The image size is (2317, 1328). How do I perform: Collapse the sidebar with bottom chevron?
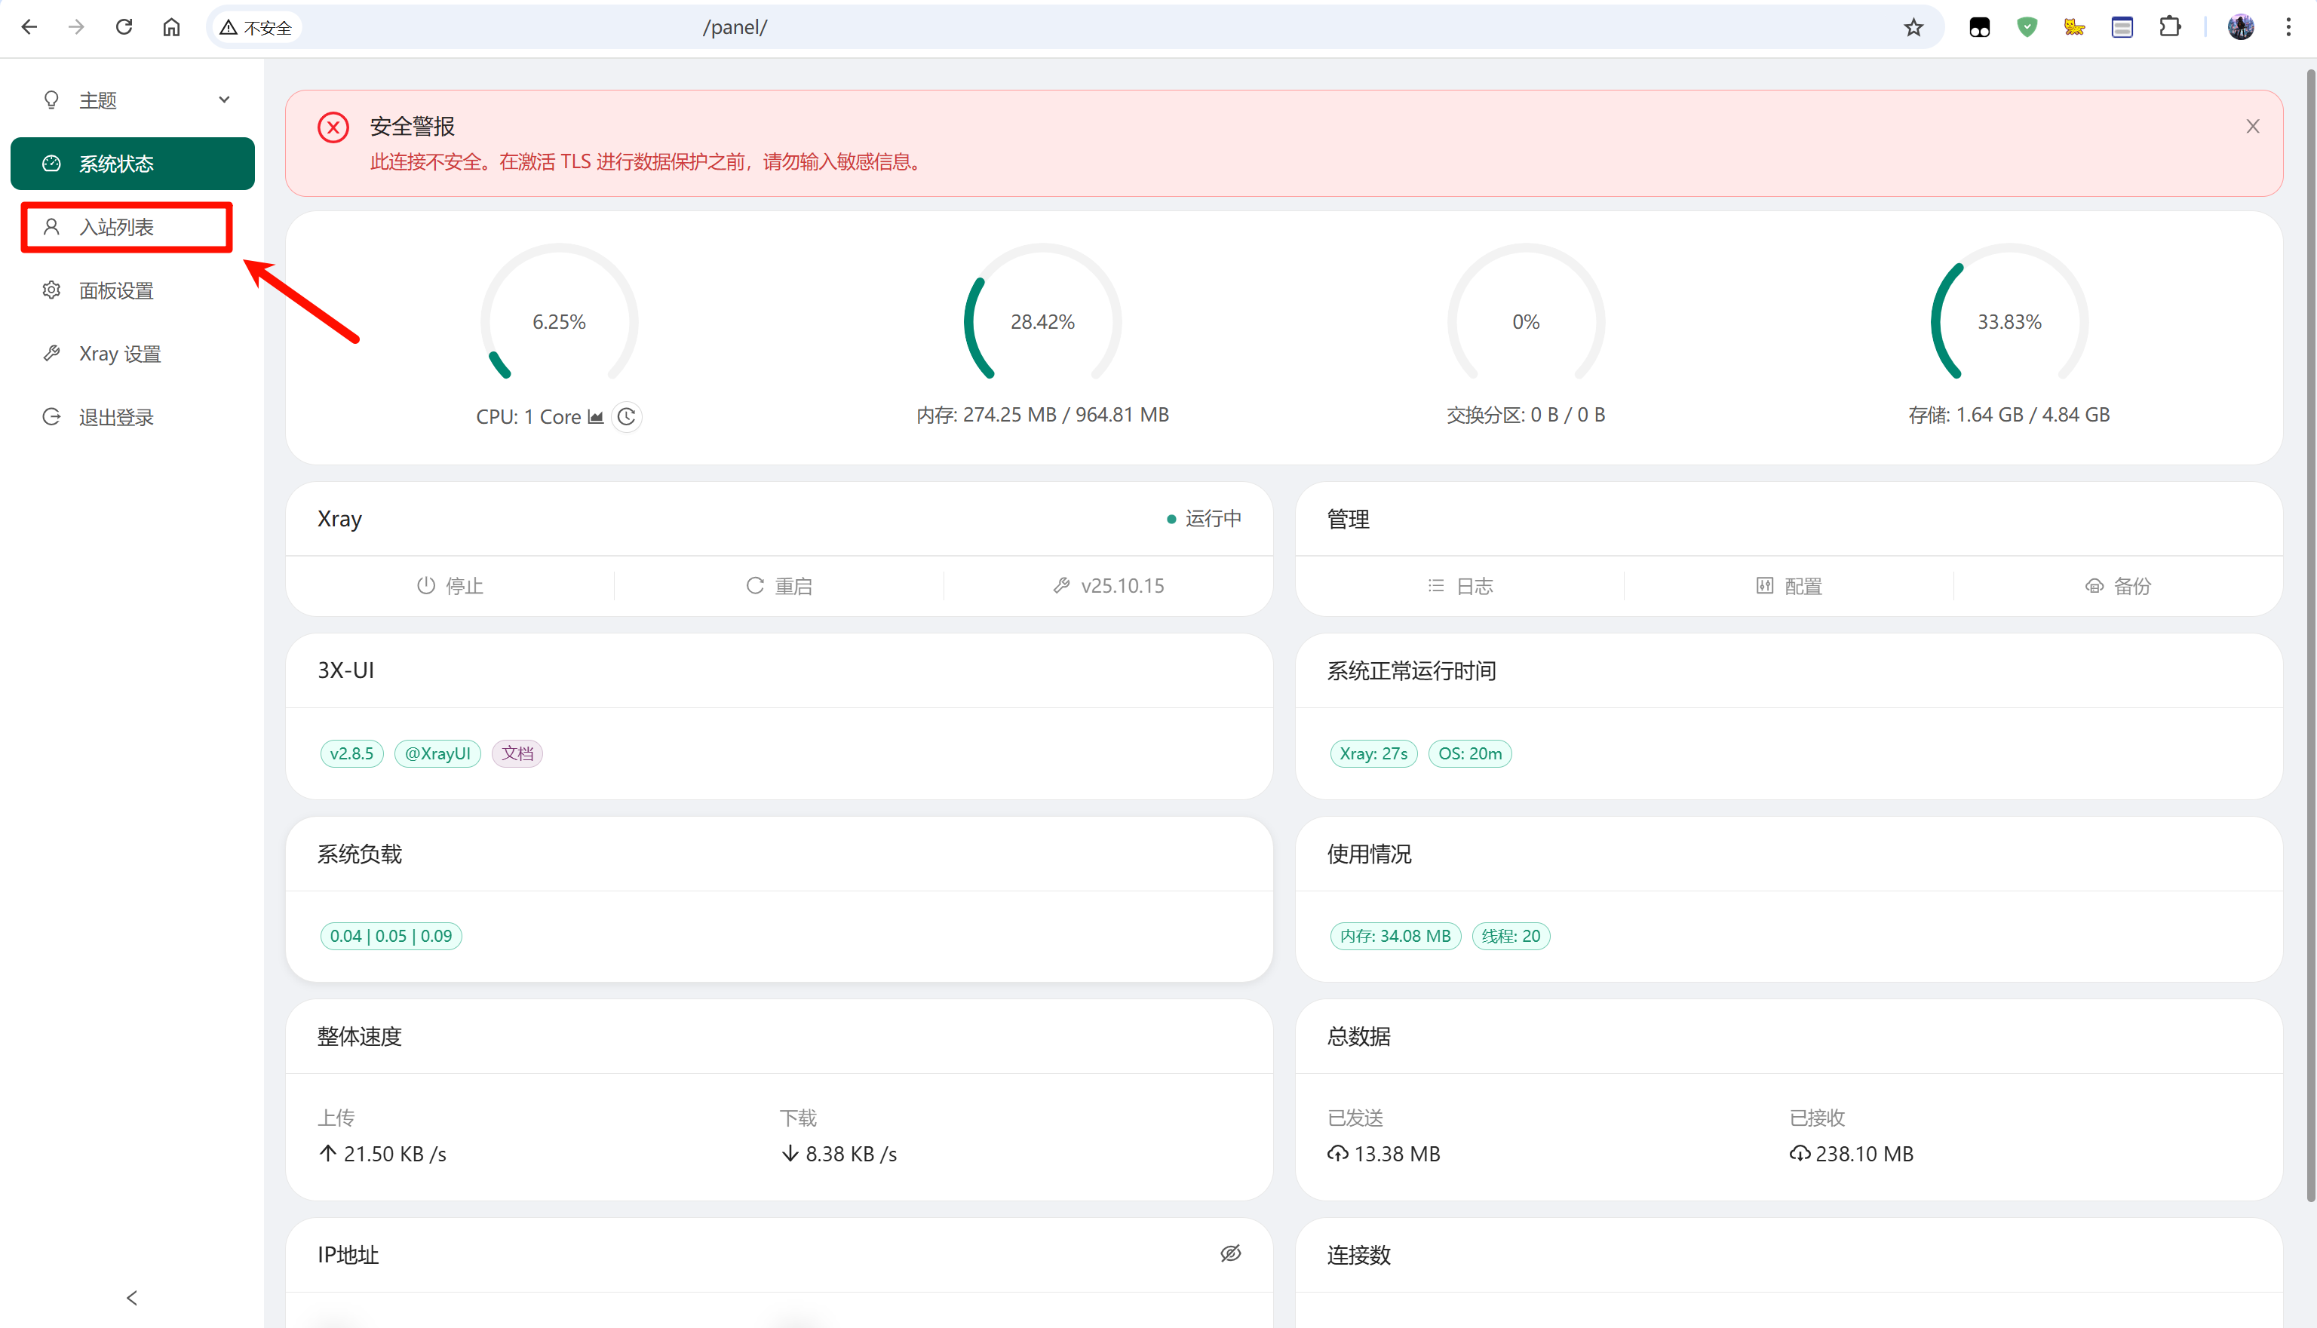[x=132, y=1297]
